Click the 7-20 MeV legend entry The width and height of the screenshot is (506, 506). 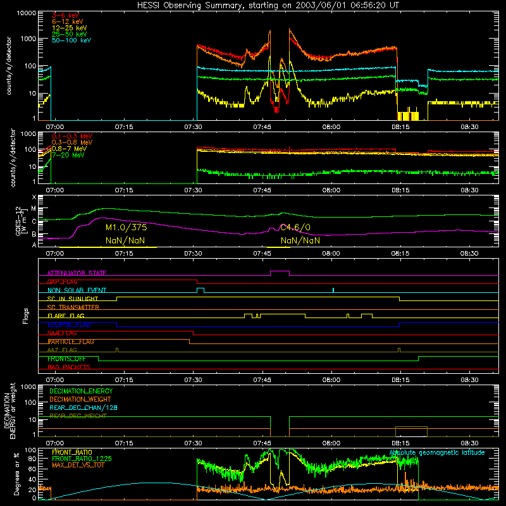tap(68, 155)
